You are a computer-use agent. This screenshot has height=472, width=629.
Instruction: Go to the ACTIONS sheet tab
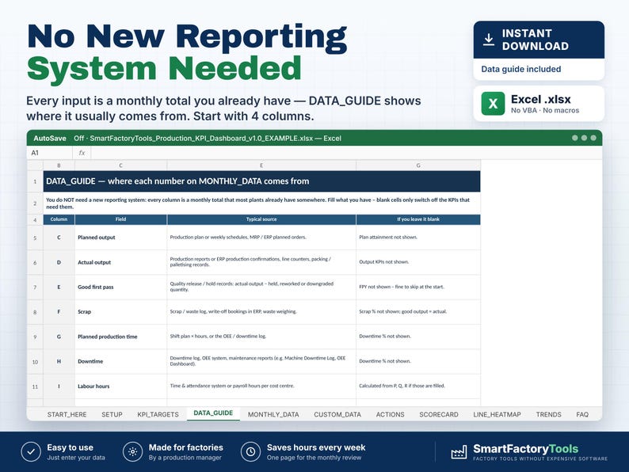click(x=390, y=414)
